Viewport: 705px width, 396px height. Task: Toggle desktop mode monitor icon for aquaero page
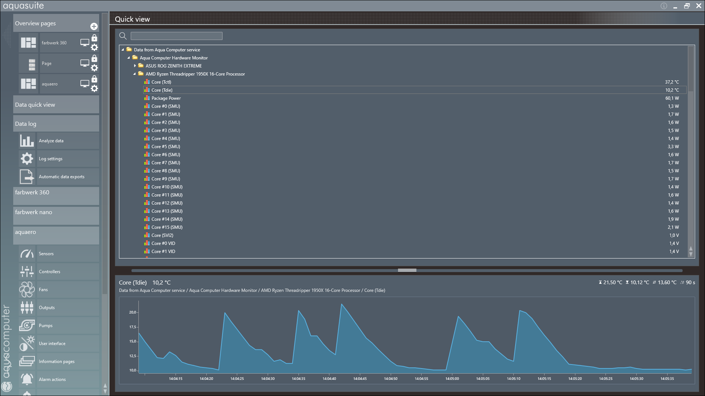tap(85, 84)
